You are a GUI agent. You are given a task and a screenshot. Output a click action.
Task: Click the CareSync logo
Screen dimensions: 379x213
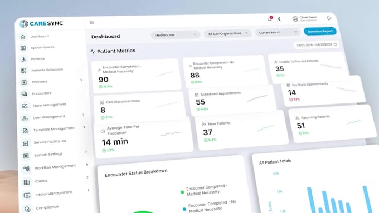[x=41, y=23]
